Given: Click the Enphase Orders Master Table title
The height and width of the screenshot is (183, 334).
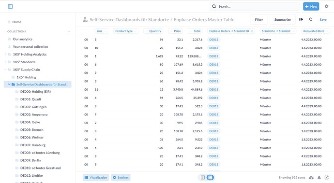Looking at the screenshot, I should [204, 19].
